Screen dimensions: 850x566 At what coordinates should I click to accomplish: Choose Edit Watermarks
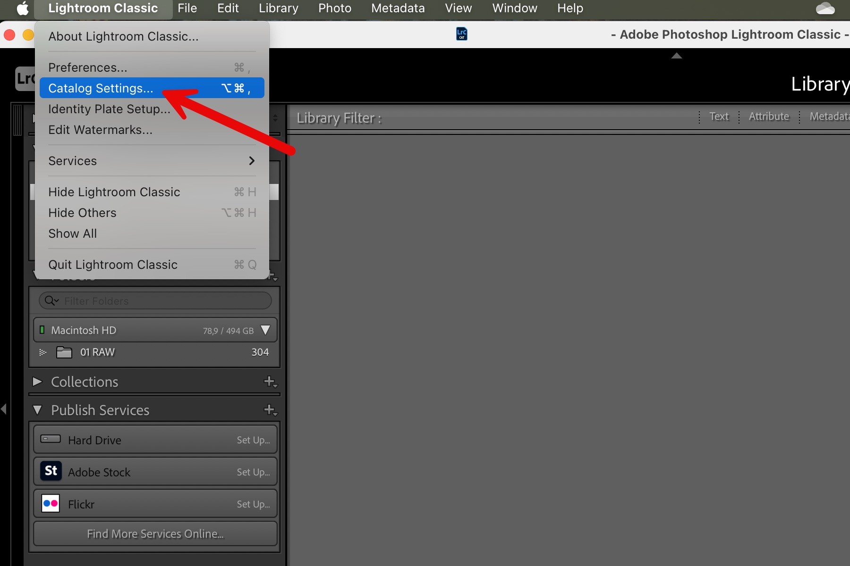point(152,130)
